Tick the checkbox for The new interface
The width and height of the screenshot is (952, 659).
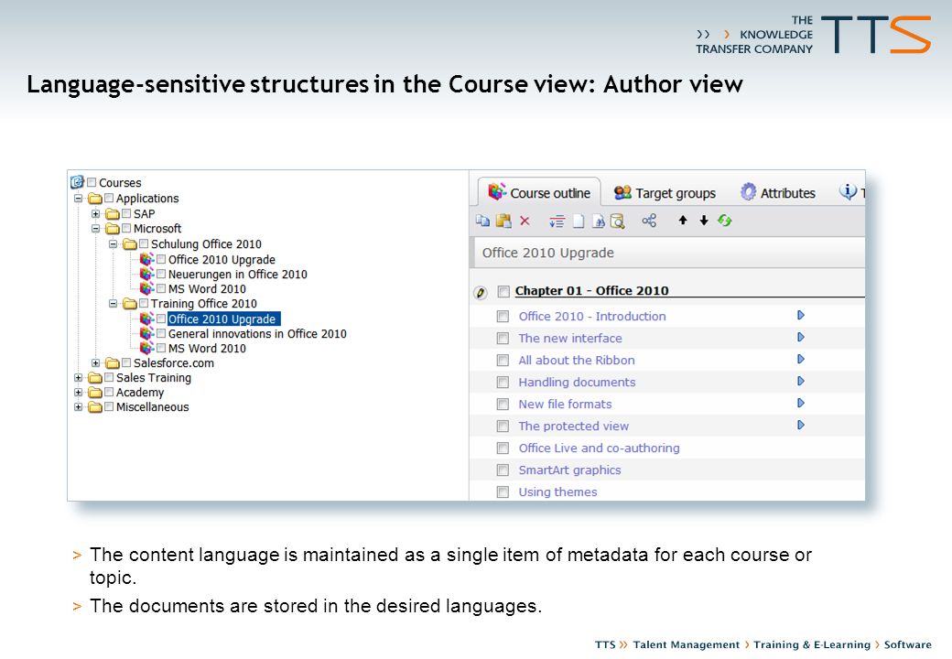pyautogui.click(x=503, y=338)
